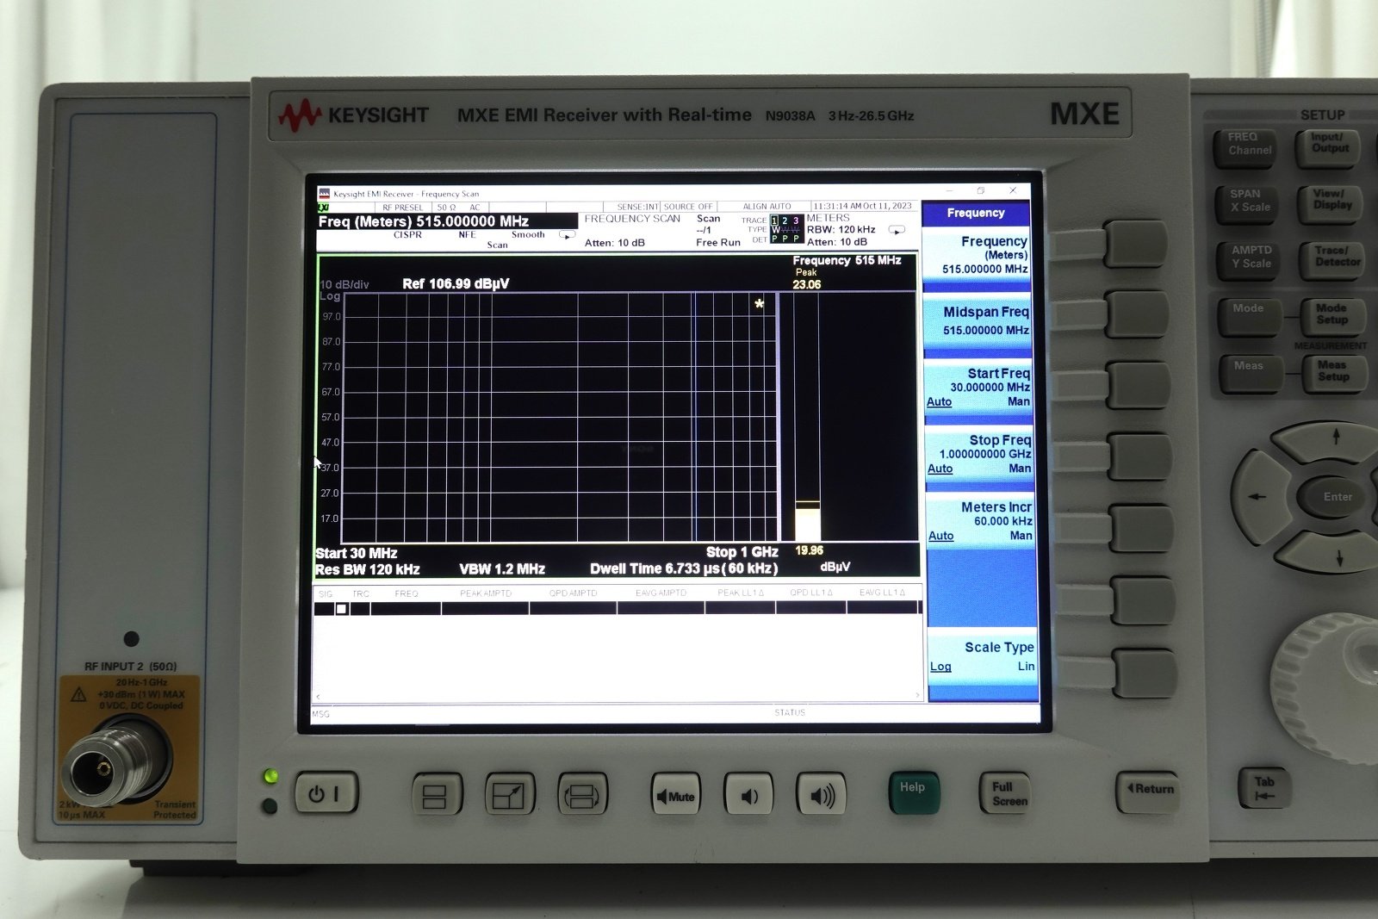This screenshot has height=919, width=1378.
Task: Select trace 1 in trace indicator
Action: pyautogui.click(x=774, y=221)
